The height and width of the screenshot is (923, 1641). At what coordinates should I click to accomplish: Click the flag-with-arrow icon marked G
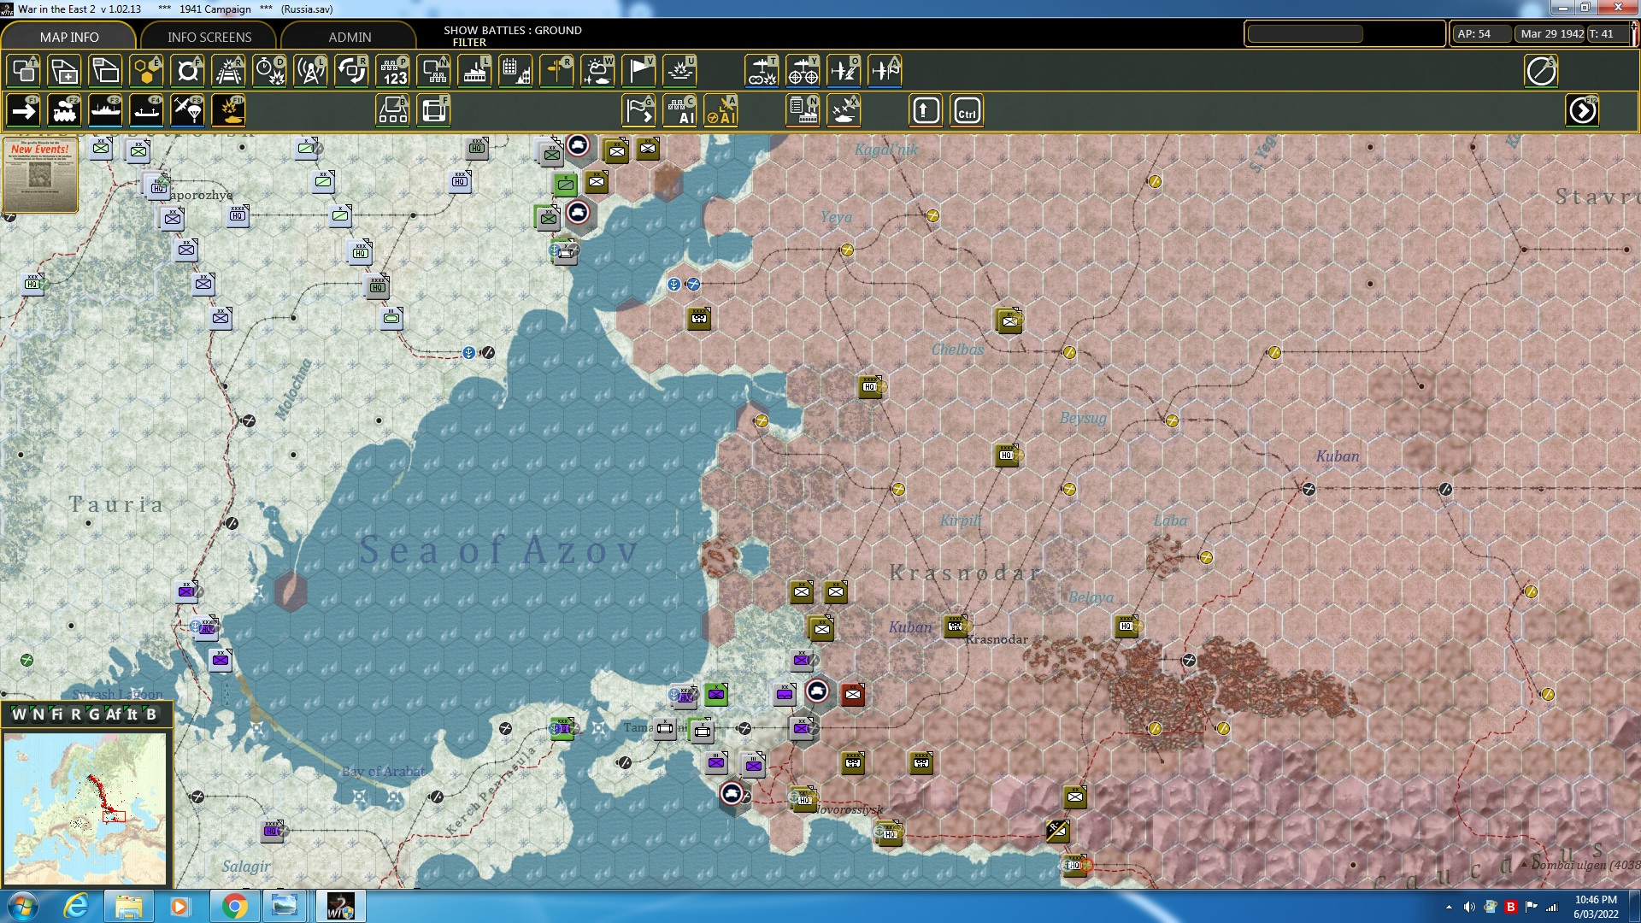pos(638,110)
